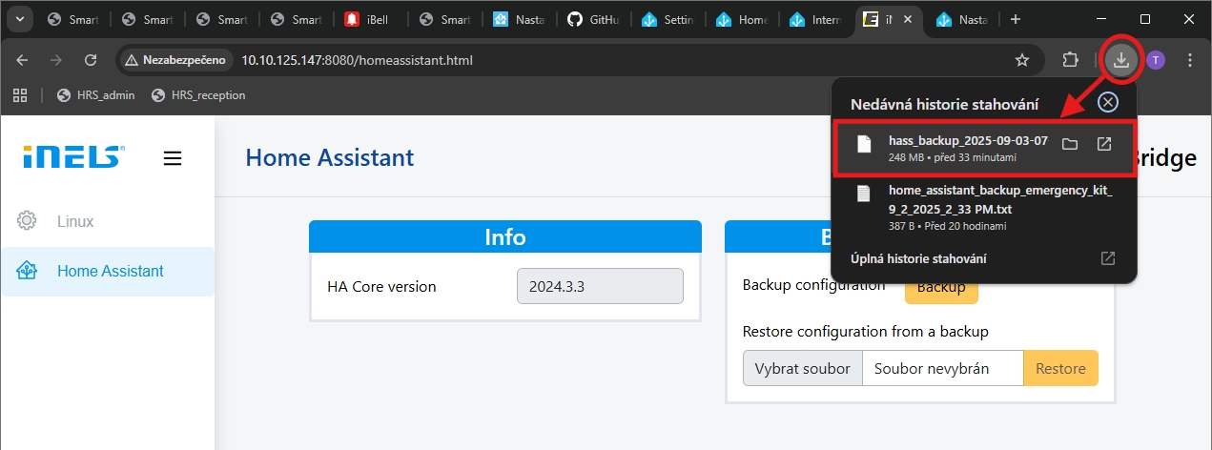The width and height of the screenshot is (1212, 450).
Task: Bookmark this page with the star icon
Action: click(1022, 60)
